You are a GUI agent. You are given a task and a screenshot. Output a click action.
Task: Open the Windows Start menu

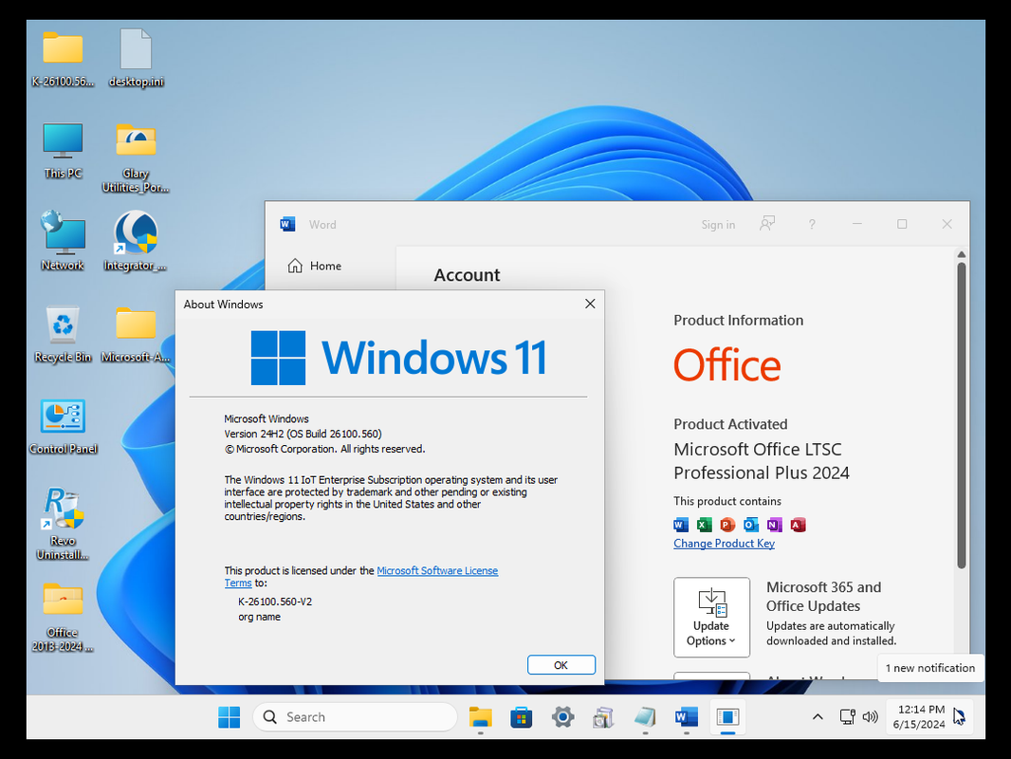tap(229, 717)
